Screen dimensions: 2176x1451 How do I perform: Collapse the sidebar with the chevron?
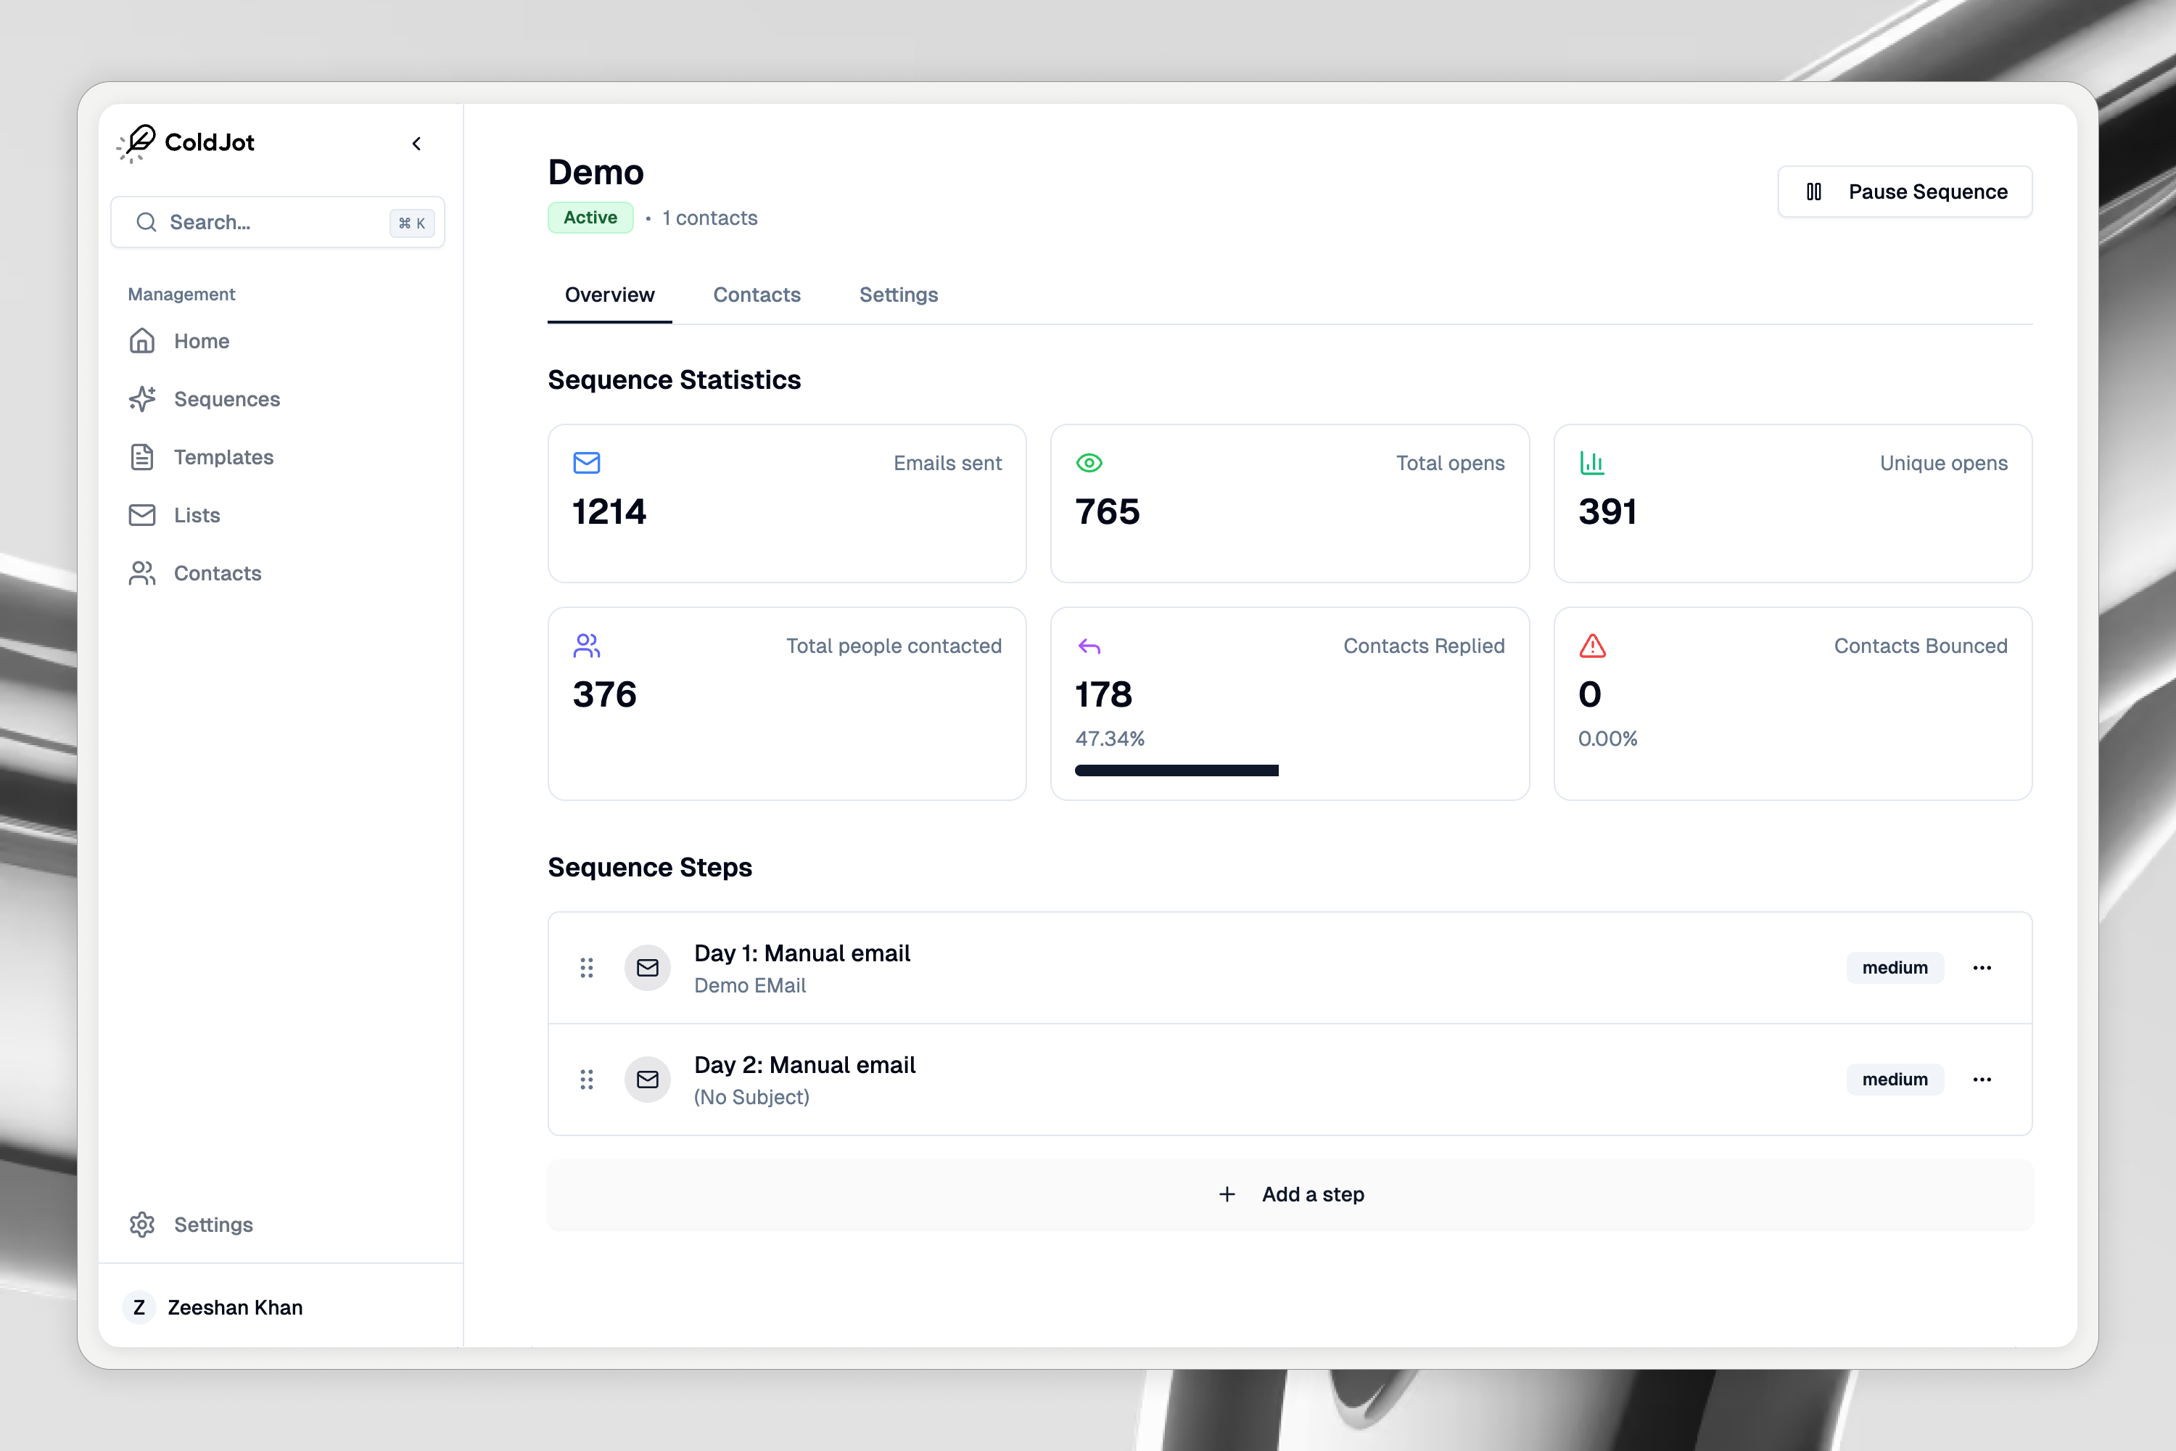[416, 144]
